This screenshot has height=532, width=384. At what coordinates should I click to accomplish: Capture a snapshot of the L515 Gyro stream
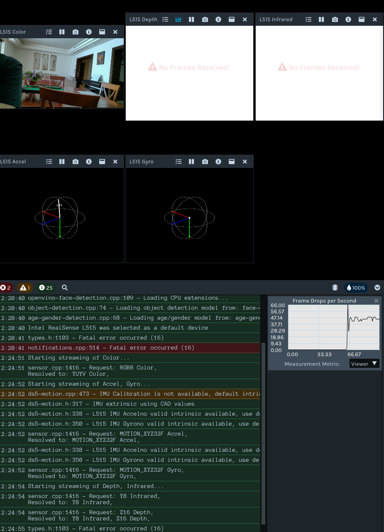[205, 162]
